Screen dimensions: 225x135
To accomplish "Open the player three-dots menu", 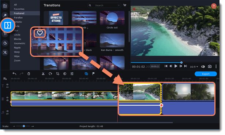I will click(x=216, y=66).
